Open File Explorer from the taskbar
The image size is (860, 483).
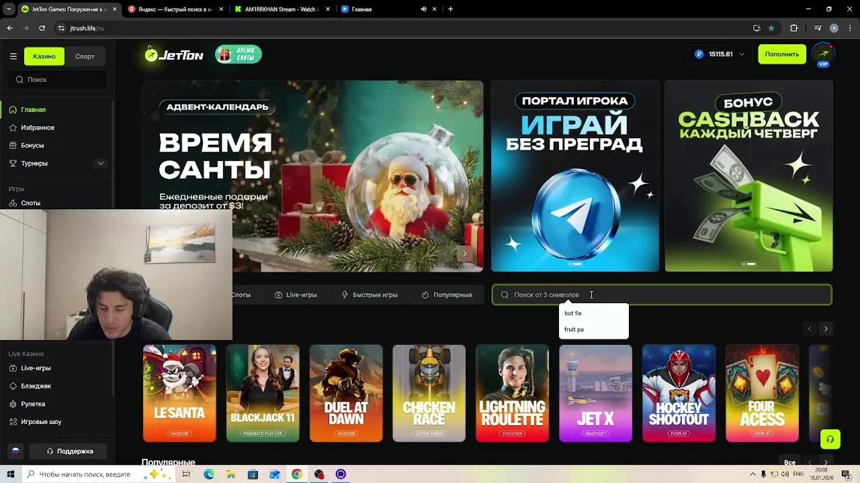click(x=230, y=474)
